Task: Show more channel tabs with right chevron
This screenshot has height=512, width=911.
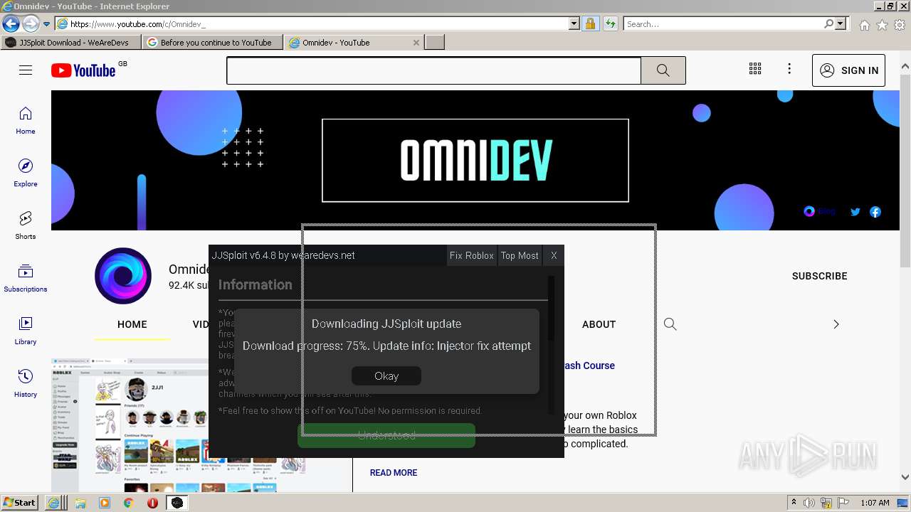Action: click(x=836, y=324)
